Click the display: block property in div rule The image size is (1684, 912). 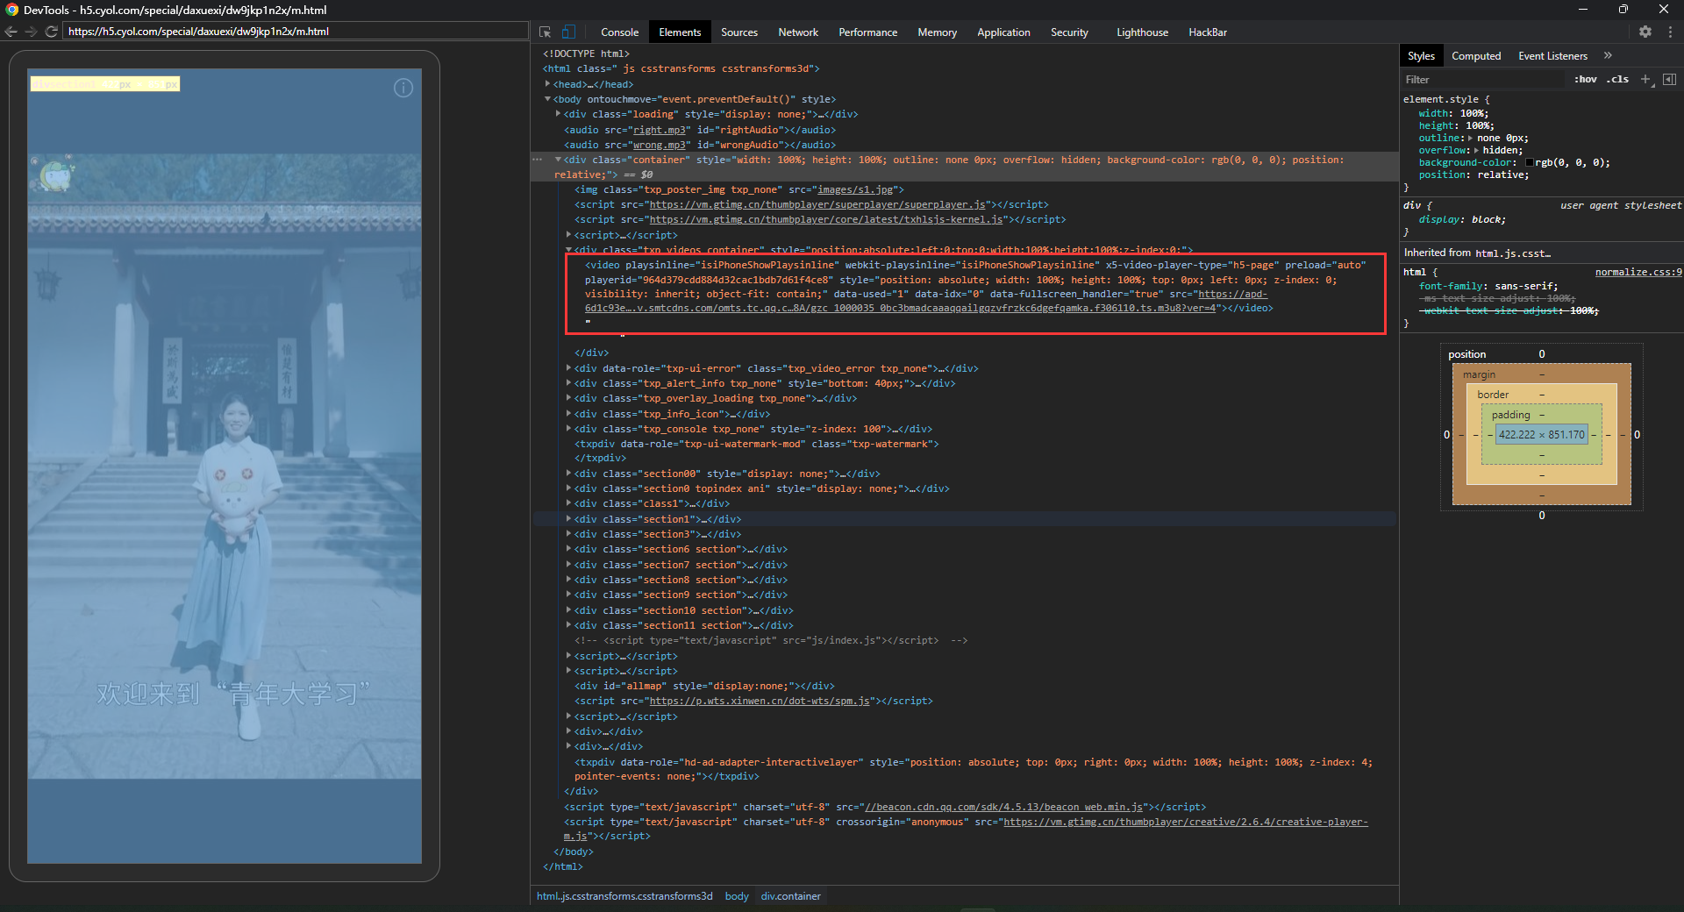[1462, 219]
